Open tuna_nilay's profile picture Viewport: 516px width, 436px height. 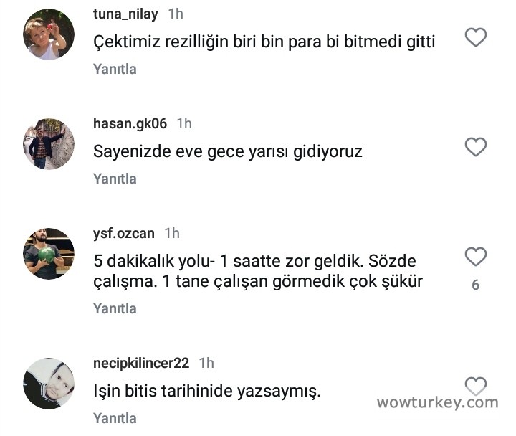point(49,34)
